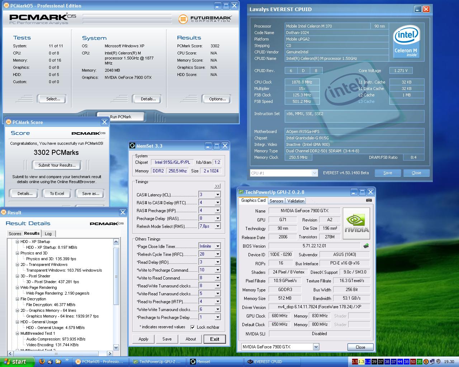Screen dimensions: 459x367
Task: Click the GPU-Z BIOS Version field
Action: (314, 246)
